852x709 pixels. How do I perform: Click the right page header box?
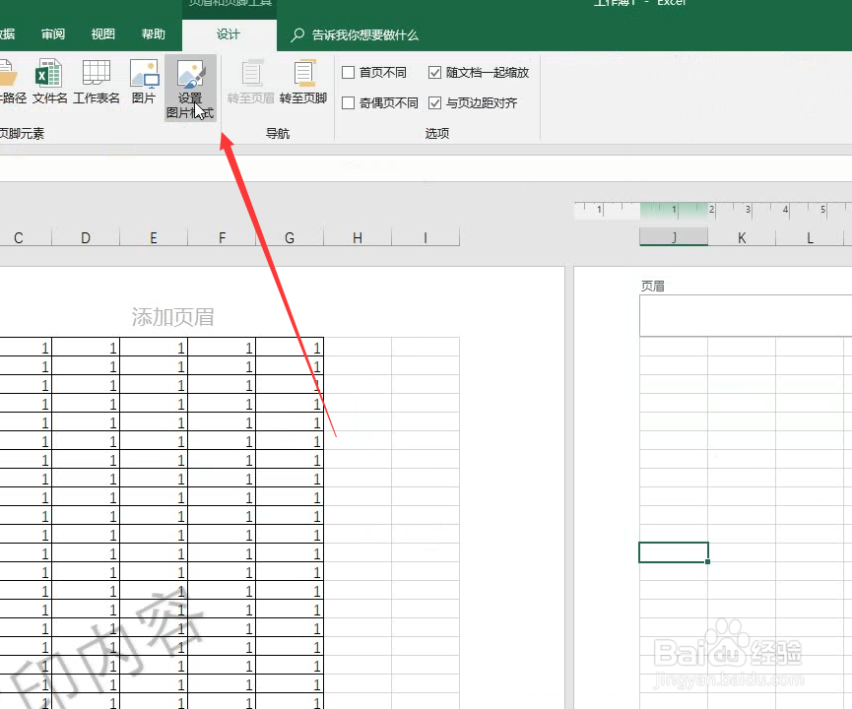746,316
